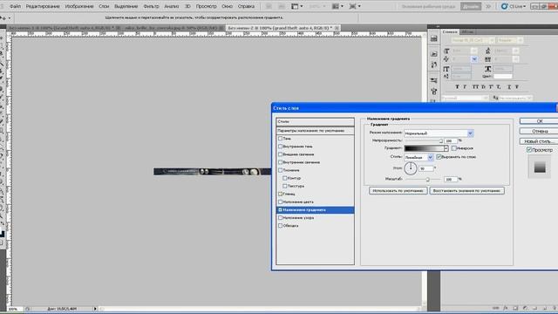Image resolution: width=558 pixels, height=314 pixels.
Task: Click the vertical scale icon in Символ panel
Action: point(446,69)
